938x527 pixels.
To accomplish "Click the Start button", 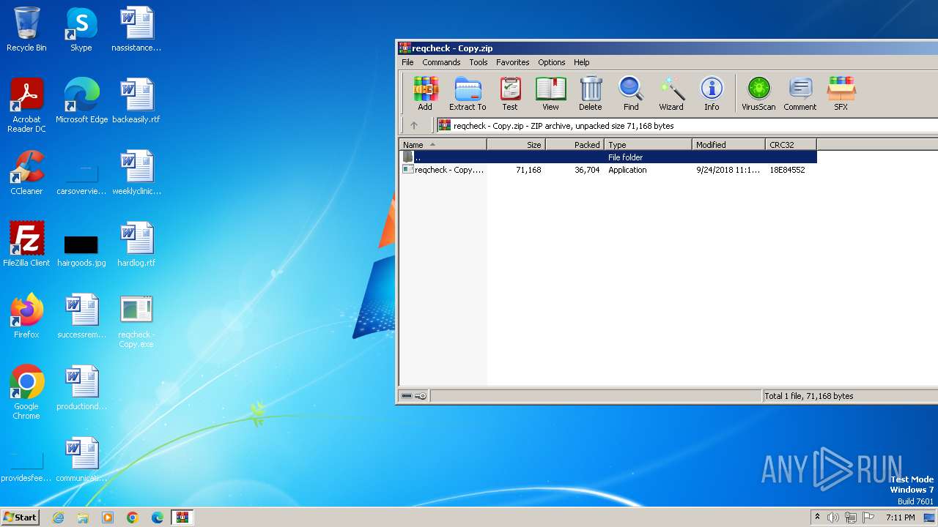I will [20, 517].
